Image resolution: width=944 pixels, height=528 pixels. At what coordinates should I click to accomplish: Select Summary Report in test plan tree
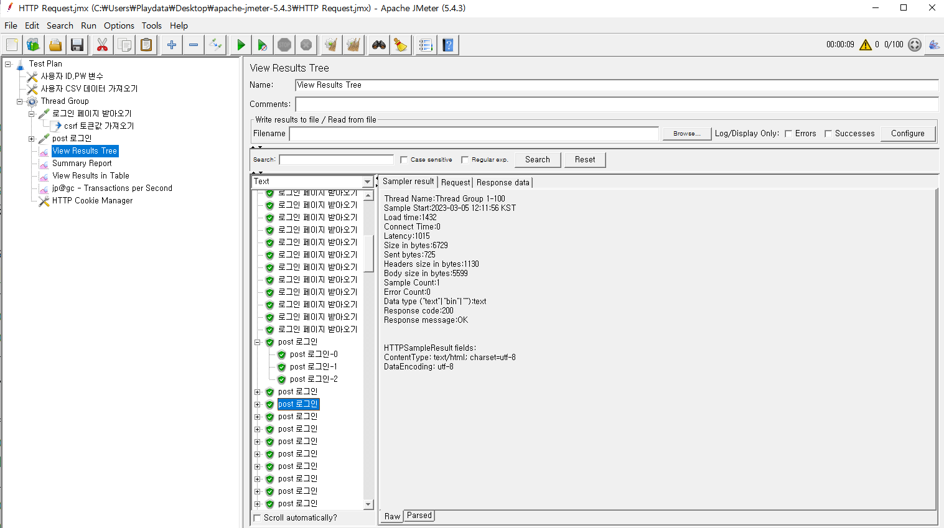[x=82, y=163]
